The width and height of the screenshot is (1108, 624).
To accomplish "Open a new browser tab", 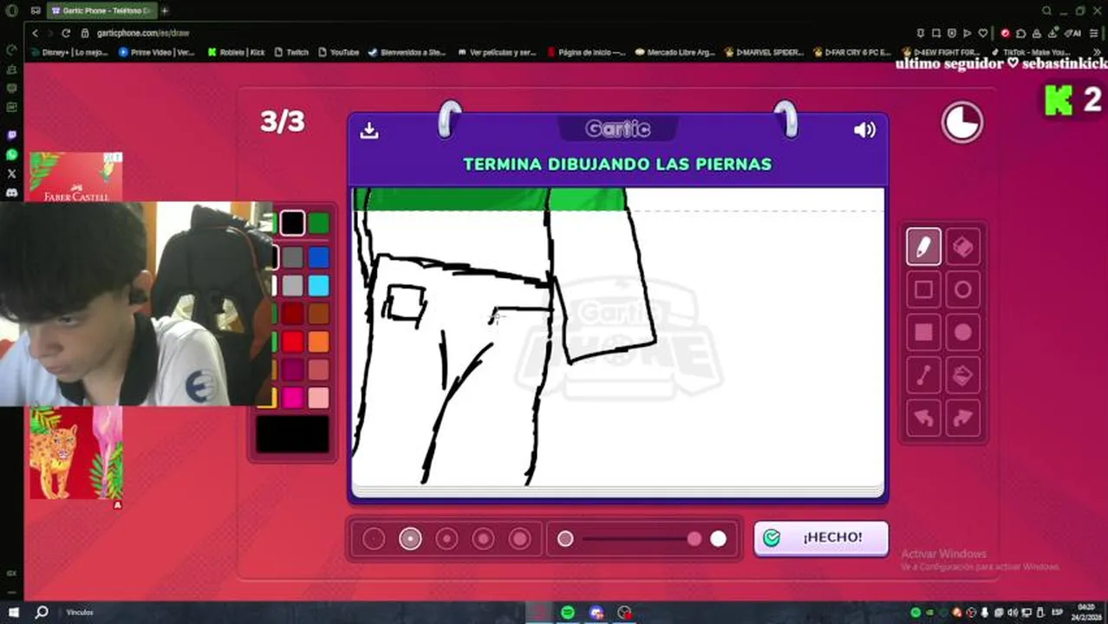I will (164, 10).
